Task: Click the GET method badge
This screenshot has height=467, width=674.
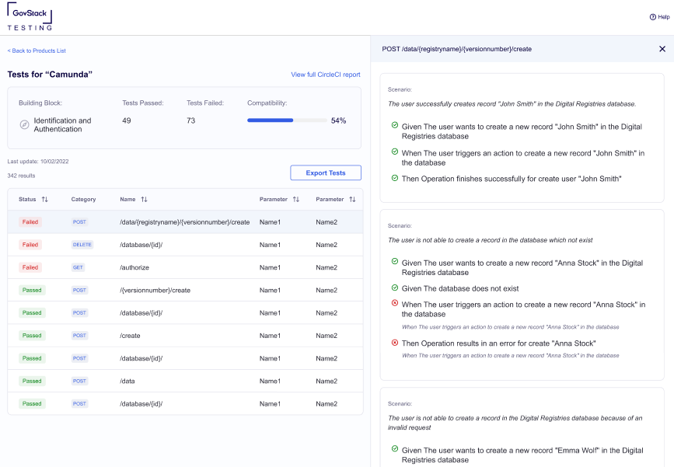Action: pos(78,267)
